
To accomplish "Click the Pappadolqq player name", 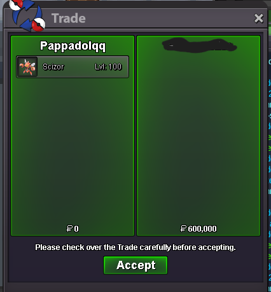I will point(73,46).
